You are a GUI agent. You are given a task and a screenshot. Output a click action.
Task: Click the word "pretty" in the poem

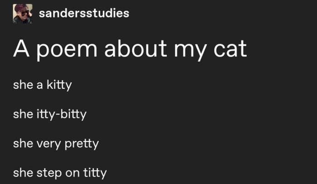[x=82, y=145]
